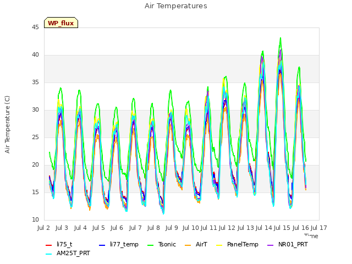Screen dimensions: 352x264
Task: Click the Jul 11 x-axis tick label
Action: pos(209,228)
